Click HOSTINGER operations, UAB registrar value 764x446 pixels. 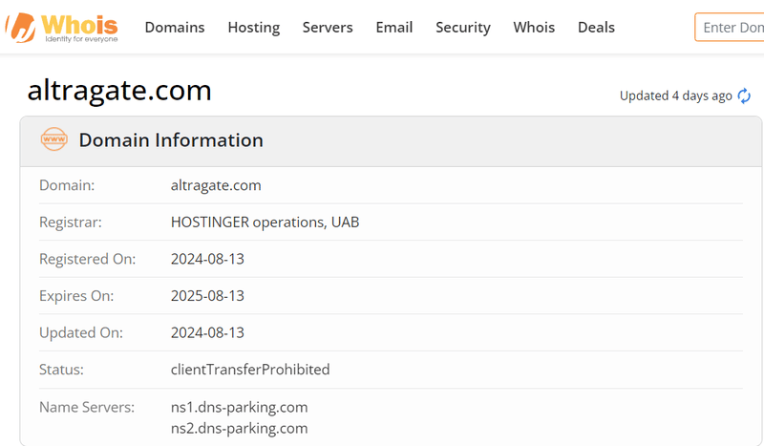265,223
